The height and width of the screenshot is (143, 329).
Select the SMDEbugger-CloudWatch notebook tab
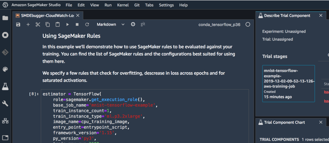click(x=48, y=15)
